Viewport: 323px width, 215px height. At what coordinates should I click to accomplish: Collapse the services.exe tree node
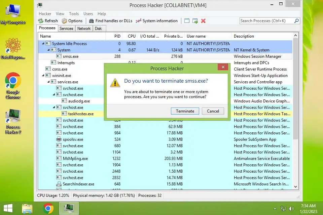click(48, 82)
